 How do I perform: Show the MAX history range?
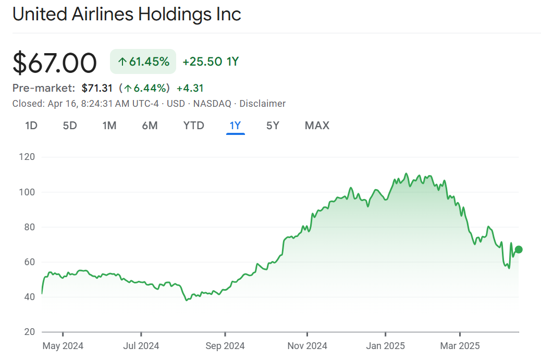[x=317, y=126]
